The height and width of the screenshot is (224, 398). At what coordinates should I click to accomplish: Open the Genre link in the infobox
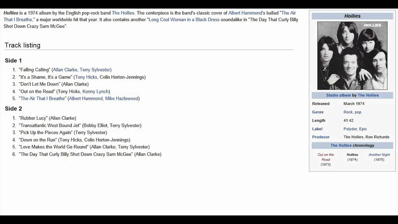tap(318, 112)
